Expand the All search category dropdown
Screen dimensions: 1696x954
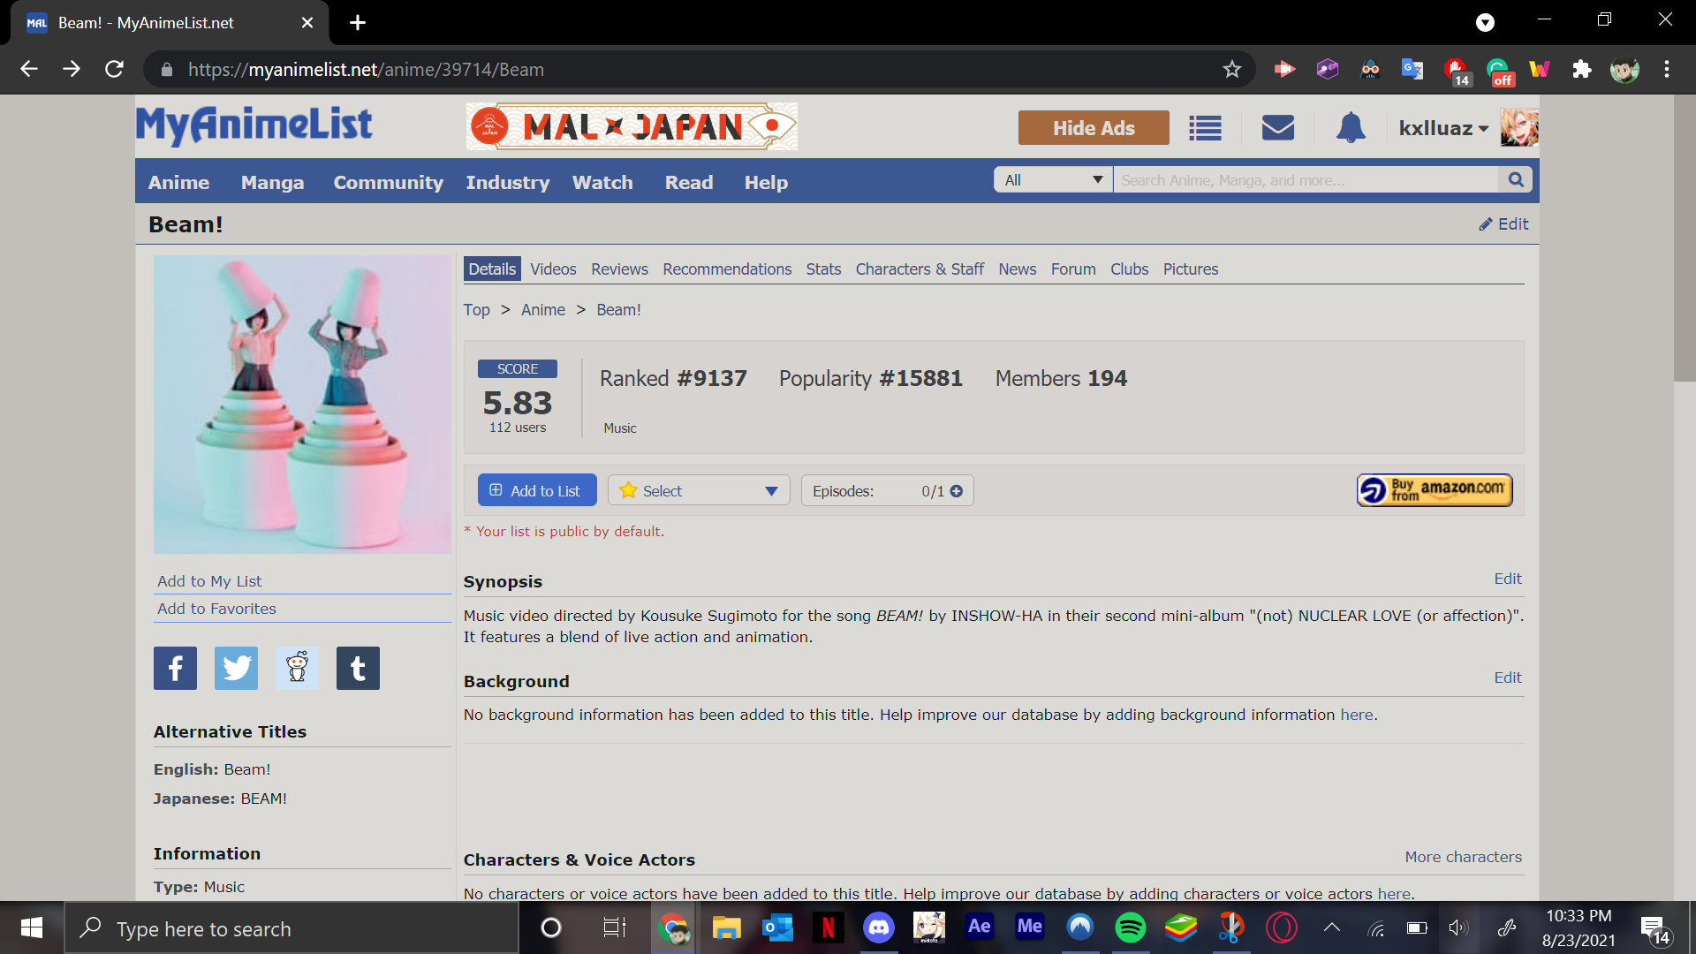(x=1053, y=180)
